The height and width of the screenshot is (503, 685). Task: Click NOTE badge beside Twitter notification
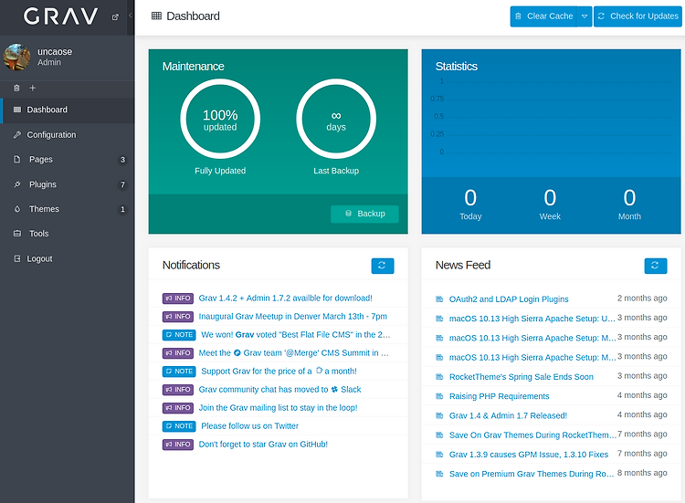pyautogui.click(x=179, y=426)
